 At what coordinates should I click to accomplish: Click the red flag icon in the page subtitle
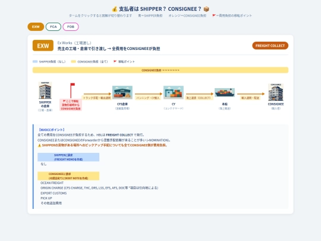(214, 15)
